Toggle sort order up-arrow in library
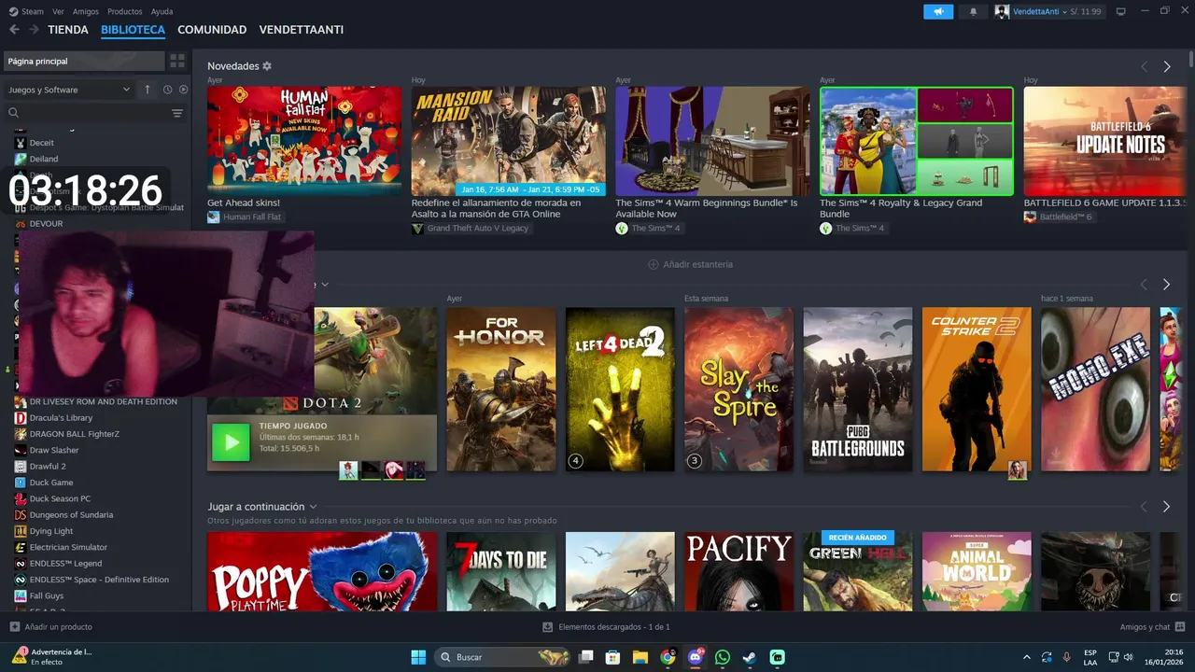 pyautogui.click(x=147, y=90)
